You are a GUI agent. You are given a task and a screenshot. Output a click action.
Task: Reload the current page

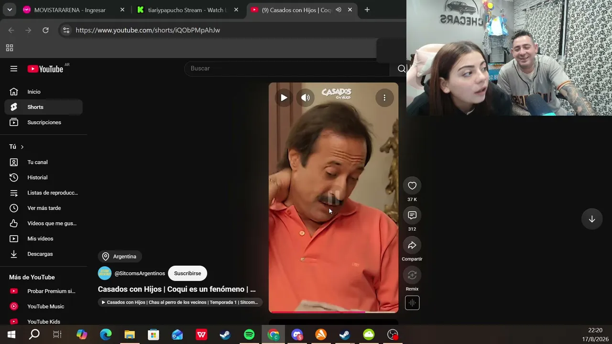45,30
